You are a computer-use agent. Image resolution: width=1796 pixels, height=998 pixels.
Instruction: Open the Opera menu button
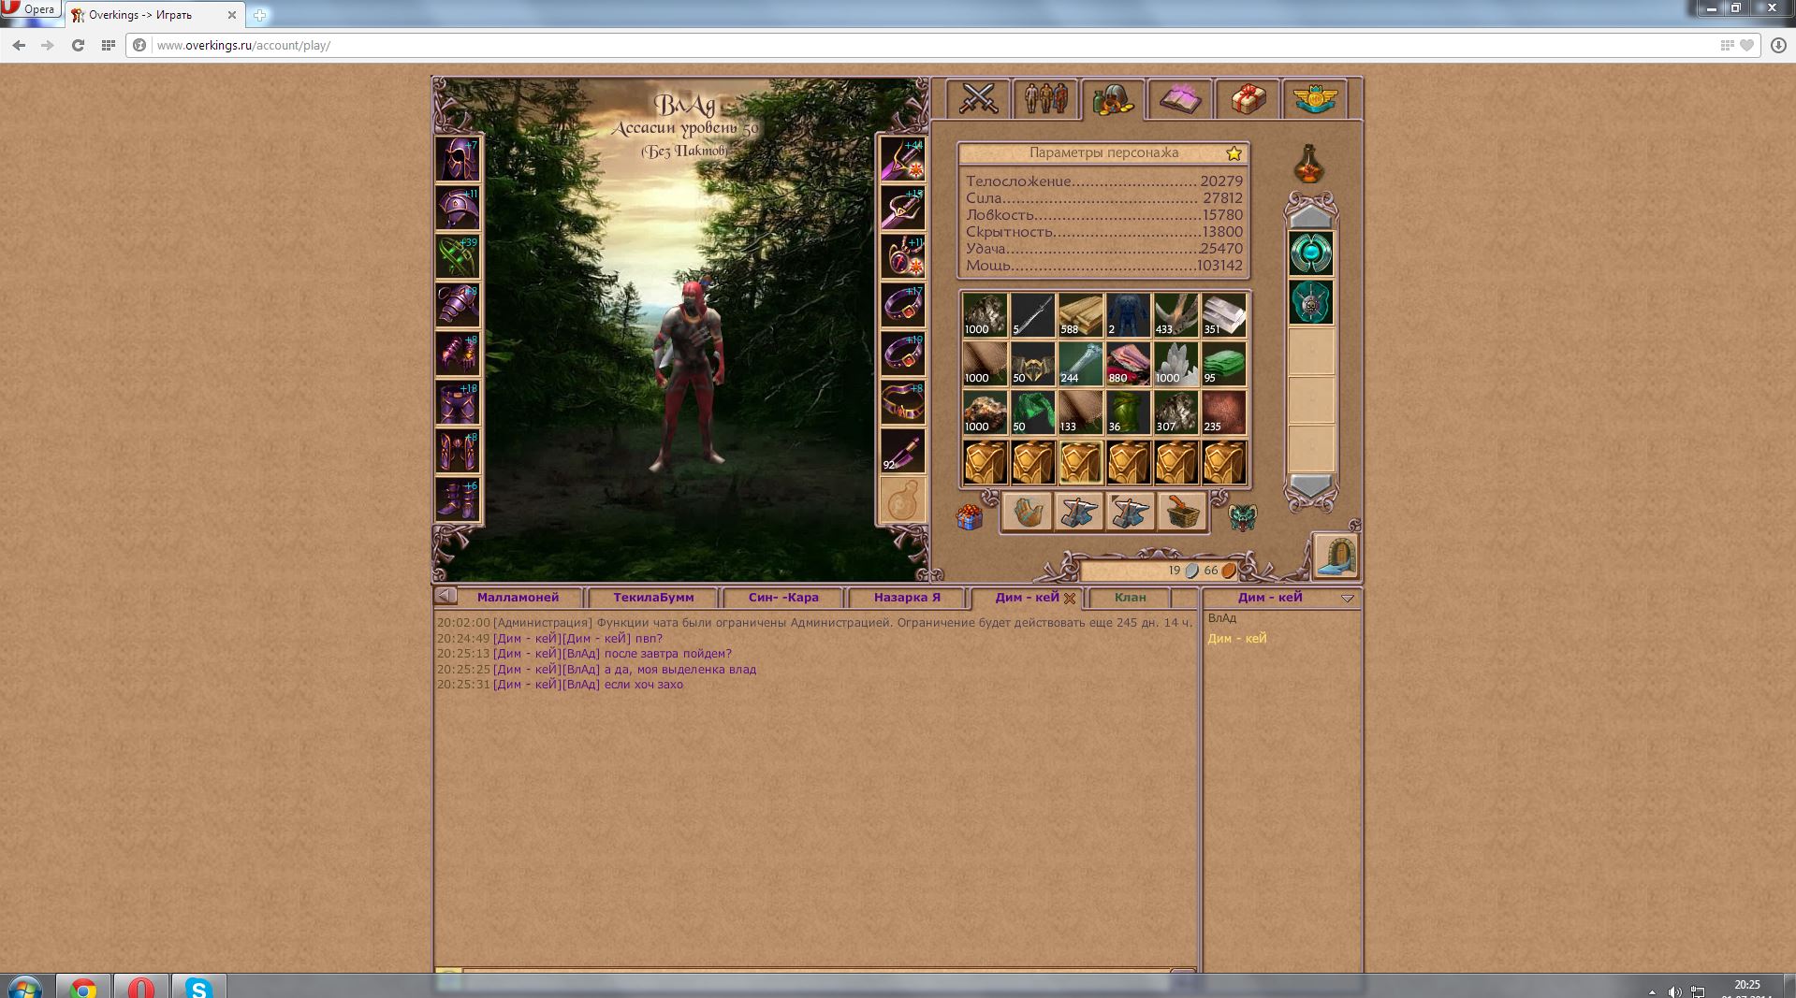coord(29,9)
